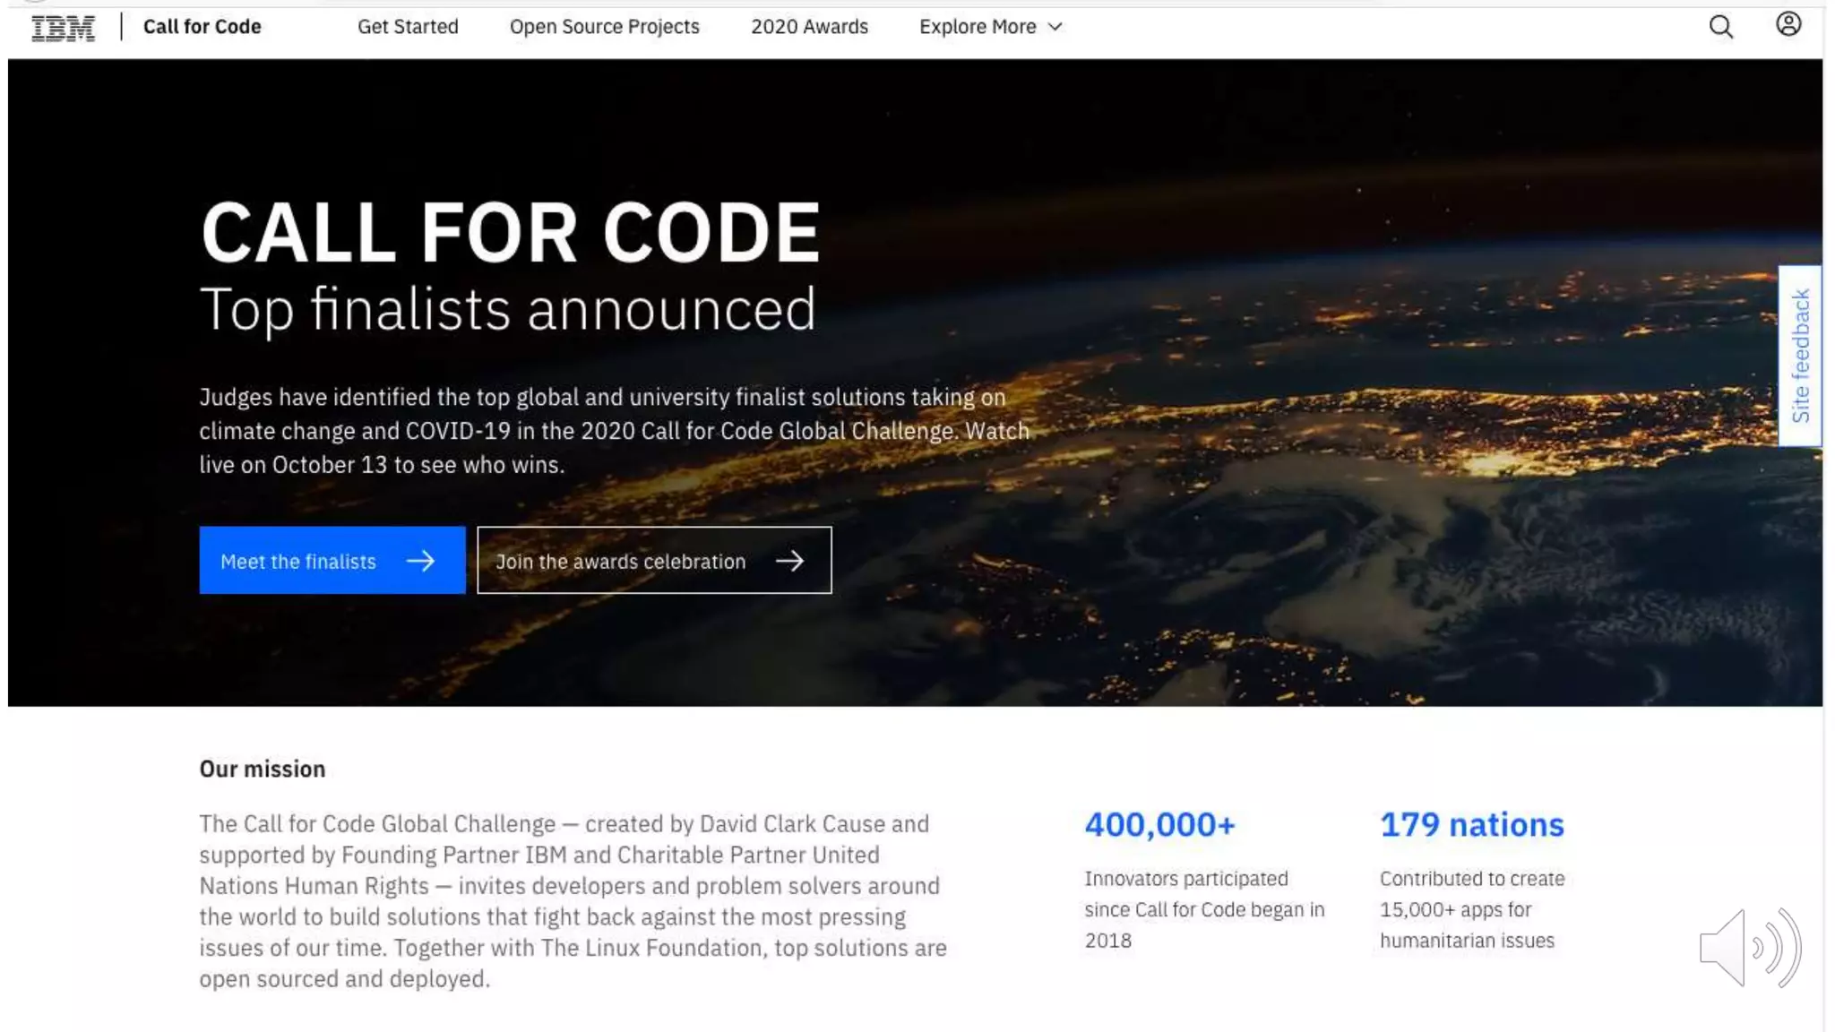Click Join the awards celebration button
Screen dimensions: 1835x1032
pos(654,560)
